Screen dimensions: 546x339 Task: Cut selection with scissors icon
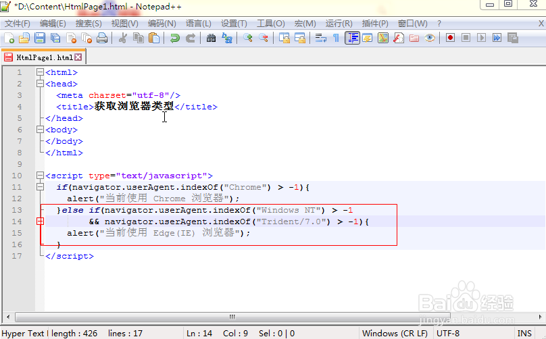[122, 38]
